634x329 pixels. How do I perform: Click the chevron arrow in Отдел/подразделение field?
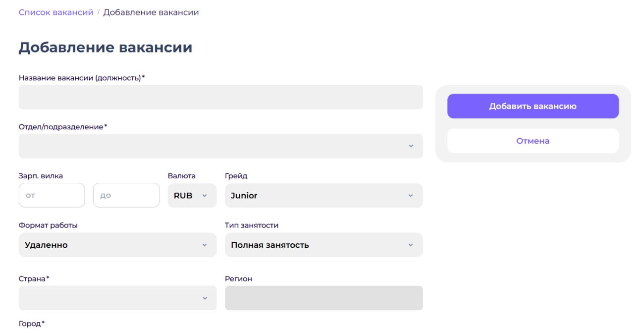coord(411,146)
